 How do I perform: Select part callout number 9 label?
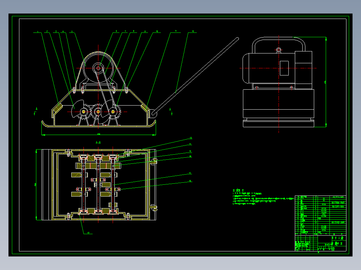[x=145, y=31]
